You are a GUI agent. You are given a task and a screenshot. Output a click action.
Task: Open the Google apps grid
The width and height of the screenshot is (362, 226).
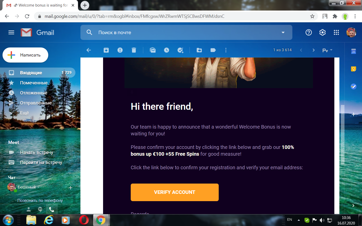(336, 32)
